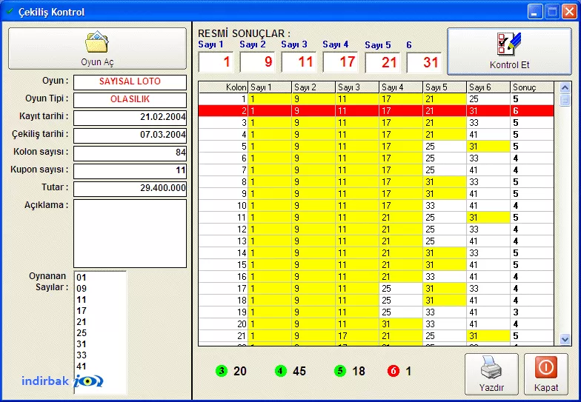Viewport: 581px width, 402px height.
Task: Close the dialog with Kapat button
Action: coord(545,374)
